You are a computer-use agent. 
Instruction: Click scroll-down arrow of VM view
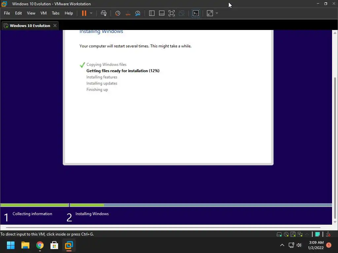[335, 222]
